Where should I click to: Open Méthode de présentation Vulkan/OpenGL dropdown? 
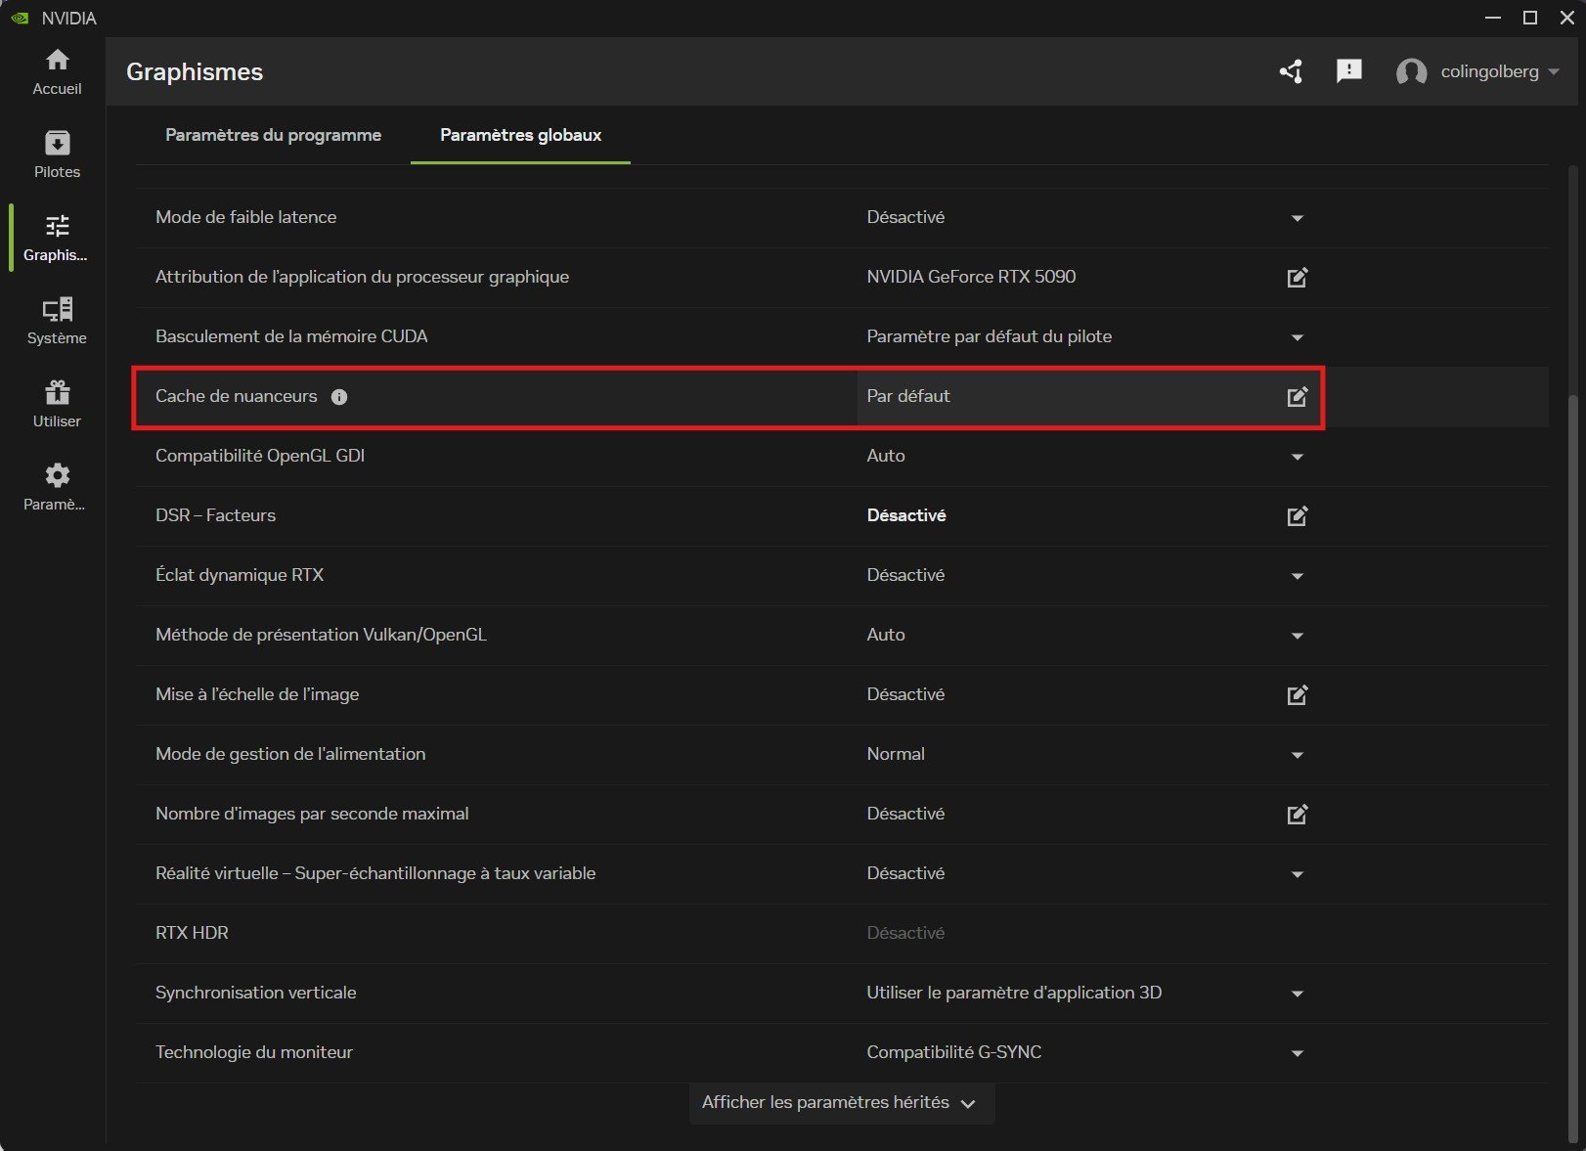[x=1298, y=636]
